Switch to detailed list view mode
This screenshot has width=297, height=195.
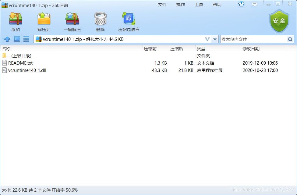26,39
